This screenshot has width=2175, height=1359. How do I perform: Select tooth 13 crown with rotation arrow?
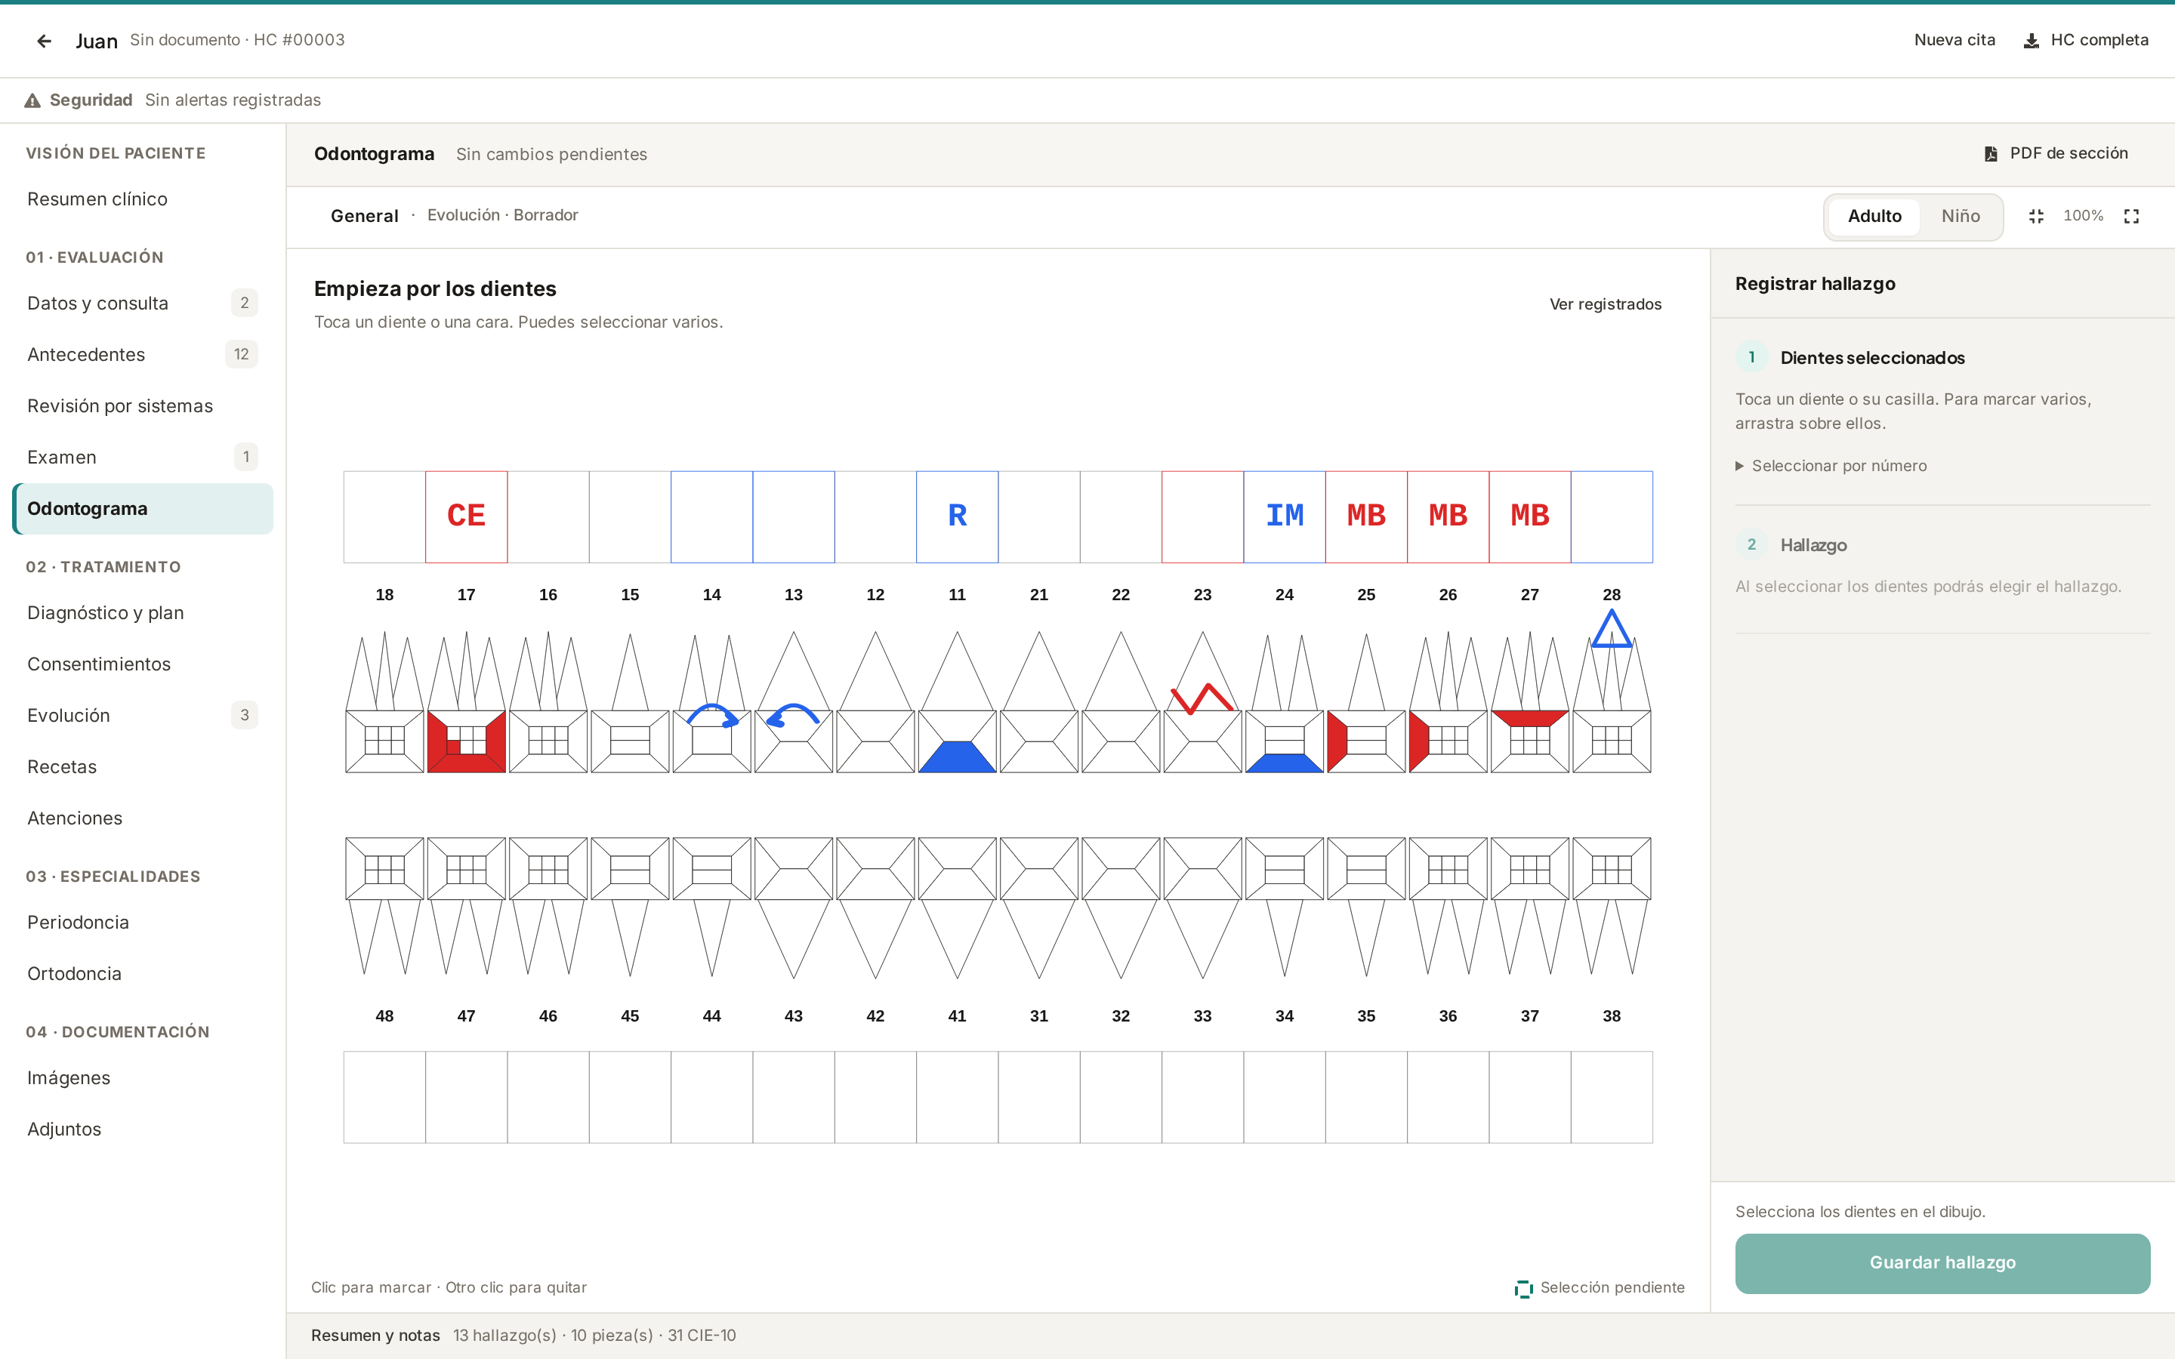click(794, 741)
